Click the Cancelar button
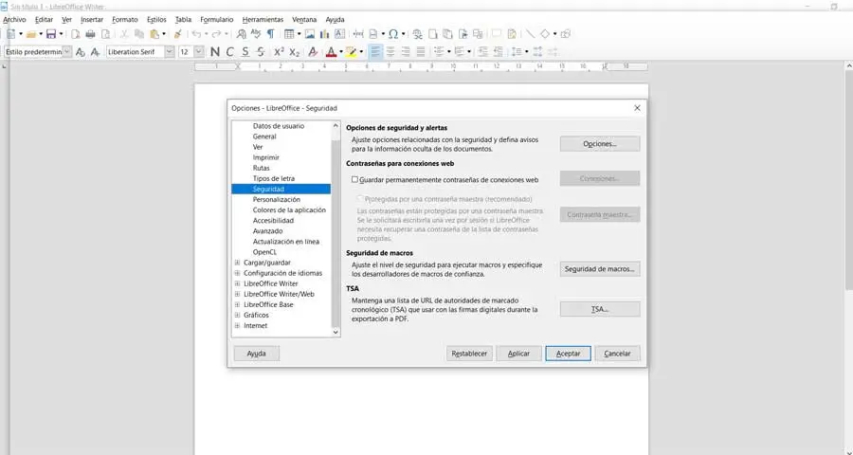 617,354
